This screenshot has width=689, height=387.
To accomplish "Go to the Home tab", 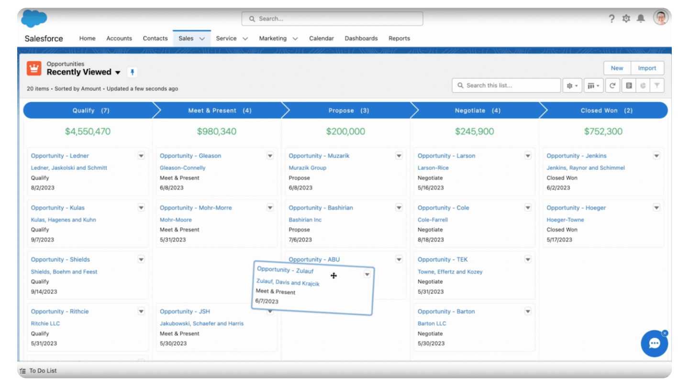I will point(87,38).
